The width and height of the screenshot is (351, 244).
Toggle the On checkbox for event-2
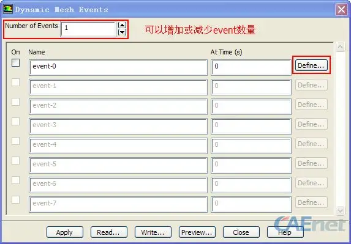coord(16,102)
